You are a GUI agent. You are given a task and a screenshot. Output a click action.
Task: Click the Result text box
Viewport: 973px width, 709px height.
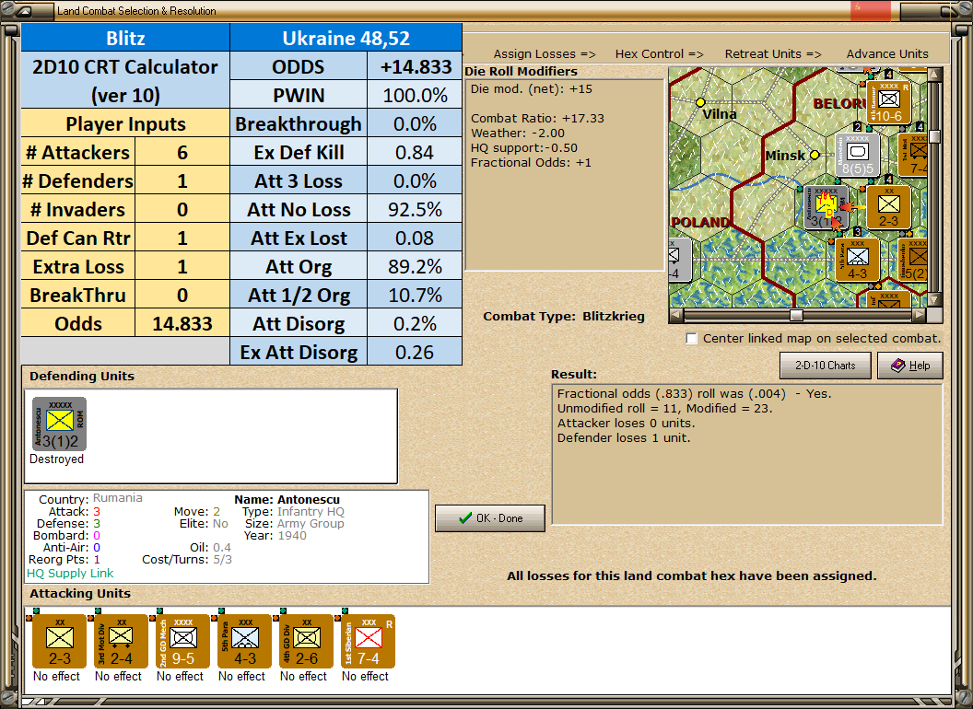tap(747, 454)
